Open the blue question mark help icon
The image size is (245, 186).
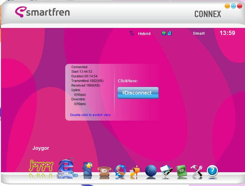pyautogui.click(x=212, y=171)
